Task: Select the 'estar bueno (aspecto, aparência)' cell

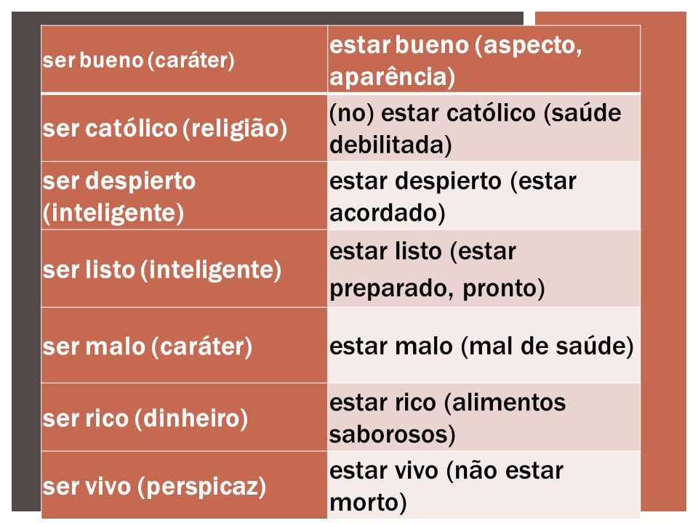Action: (x=484, y=60)
